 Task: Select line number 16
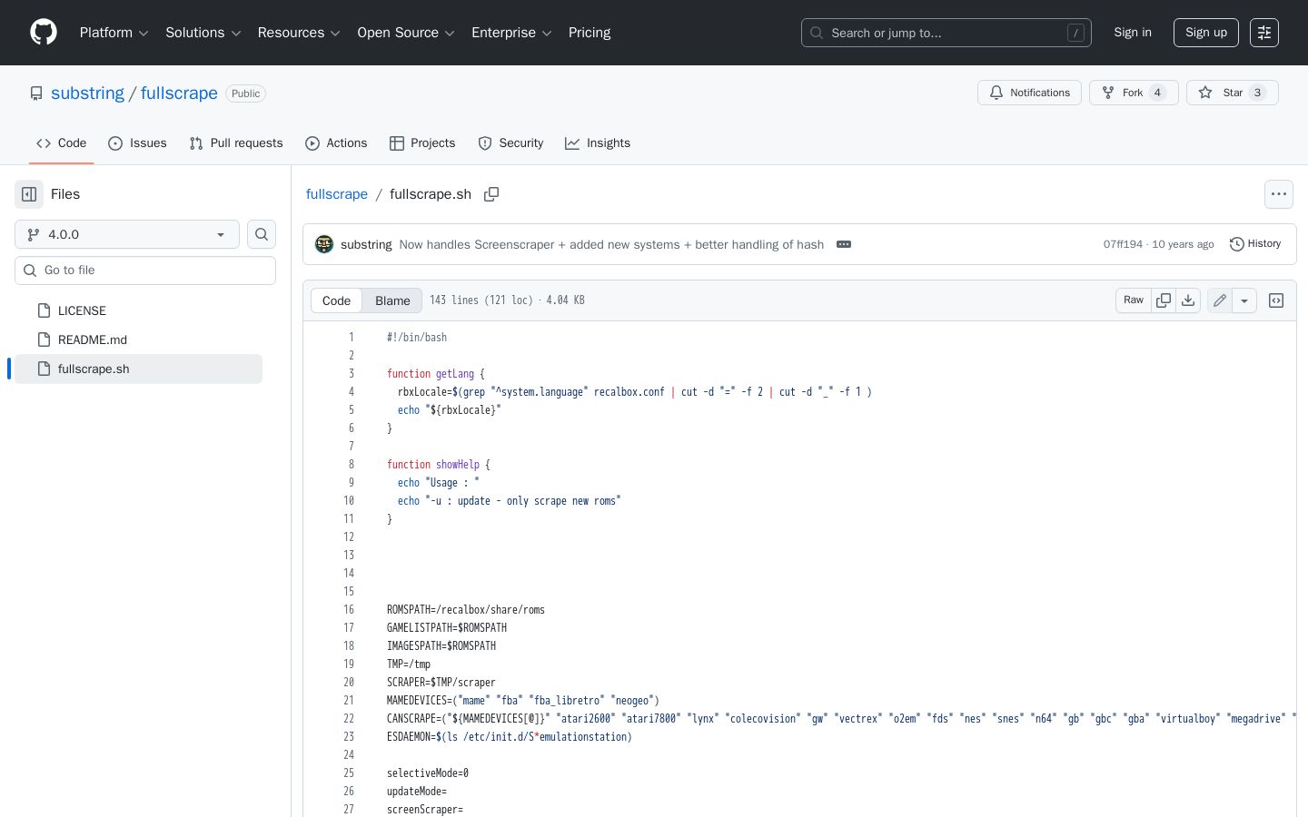coord(349,610)
